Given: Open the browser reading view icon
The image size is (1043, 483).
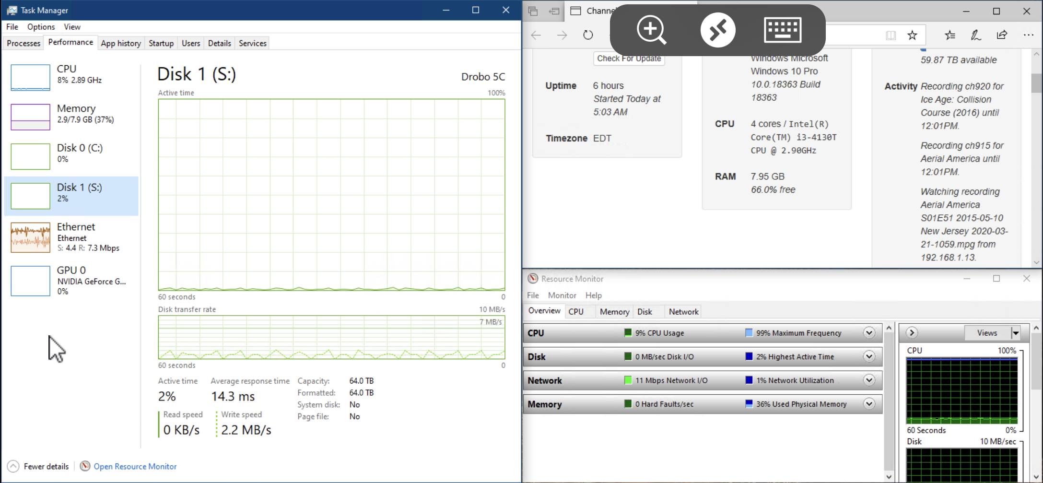Looking at the screenshot, I should coord(891,35).
